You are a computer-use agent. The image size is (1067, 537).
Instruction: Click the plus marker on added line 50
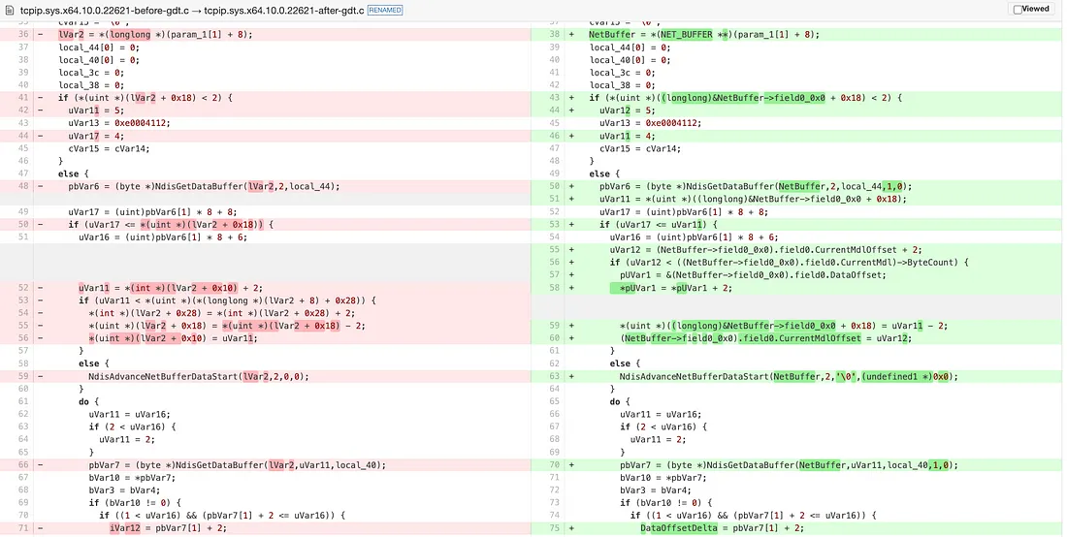(x=570, y=186)
